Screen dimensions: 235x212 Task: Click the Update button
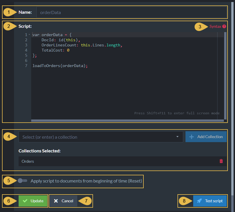click(33, 201)
